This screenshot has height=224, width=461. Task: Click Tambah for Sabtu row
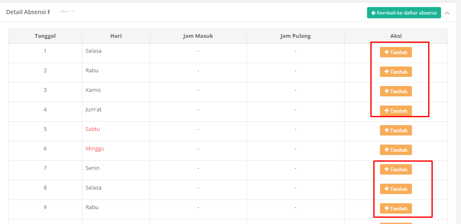point(396,130)
